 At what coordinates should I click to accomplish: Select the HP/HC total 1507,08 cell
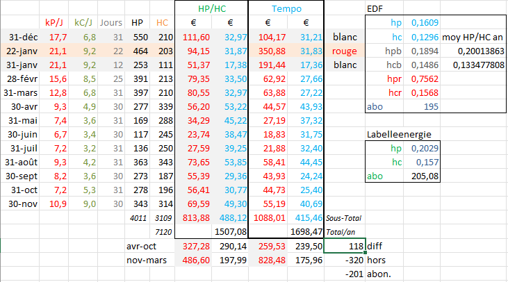click(230, 232)
